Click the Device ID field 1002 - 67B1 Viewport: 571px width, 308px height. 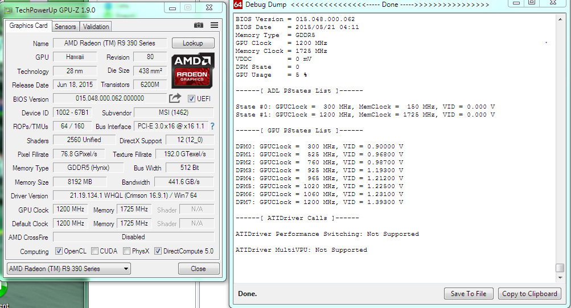click(72, 113)
